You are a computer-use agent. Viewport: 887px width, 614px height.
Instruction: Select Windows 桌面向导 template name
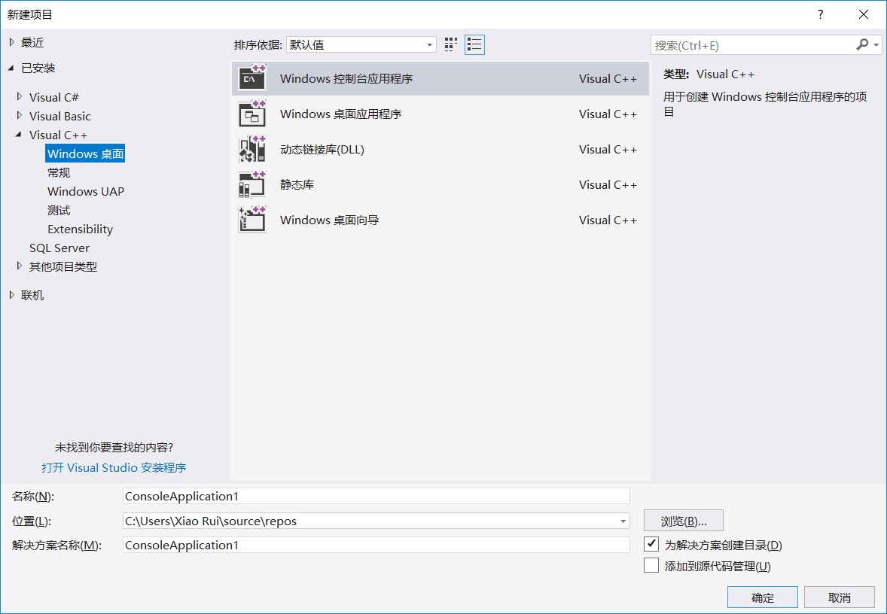point(329,220)
